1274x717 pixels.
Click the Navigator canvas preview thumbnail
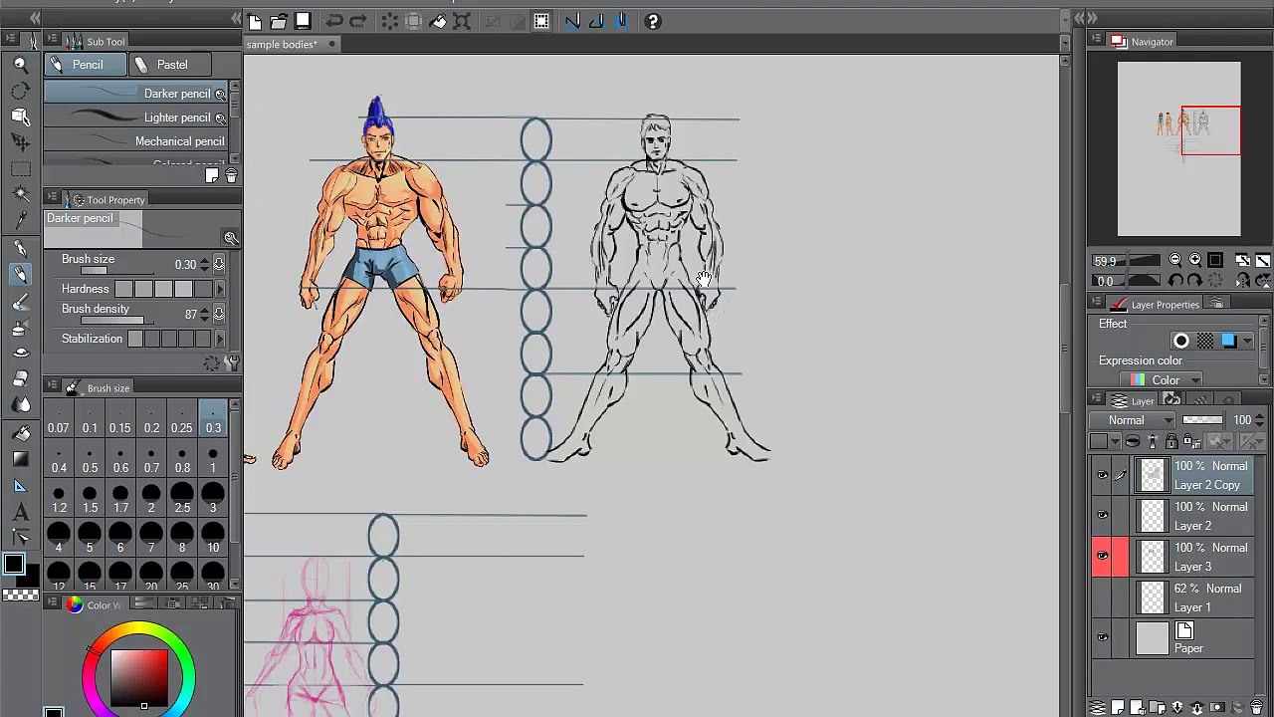click(x=1178, y=149)
